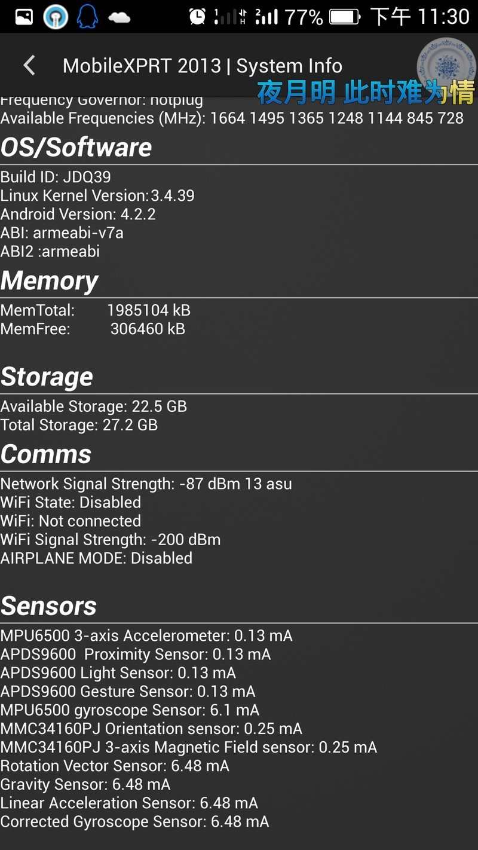Tap the Sensors section header
This screenshot has height=850, width=478.
pyautogui.click(x=49, y=606)
